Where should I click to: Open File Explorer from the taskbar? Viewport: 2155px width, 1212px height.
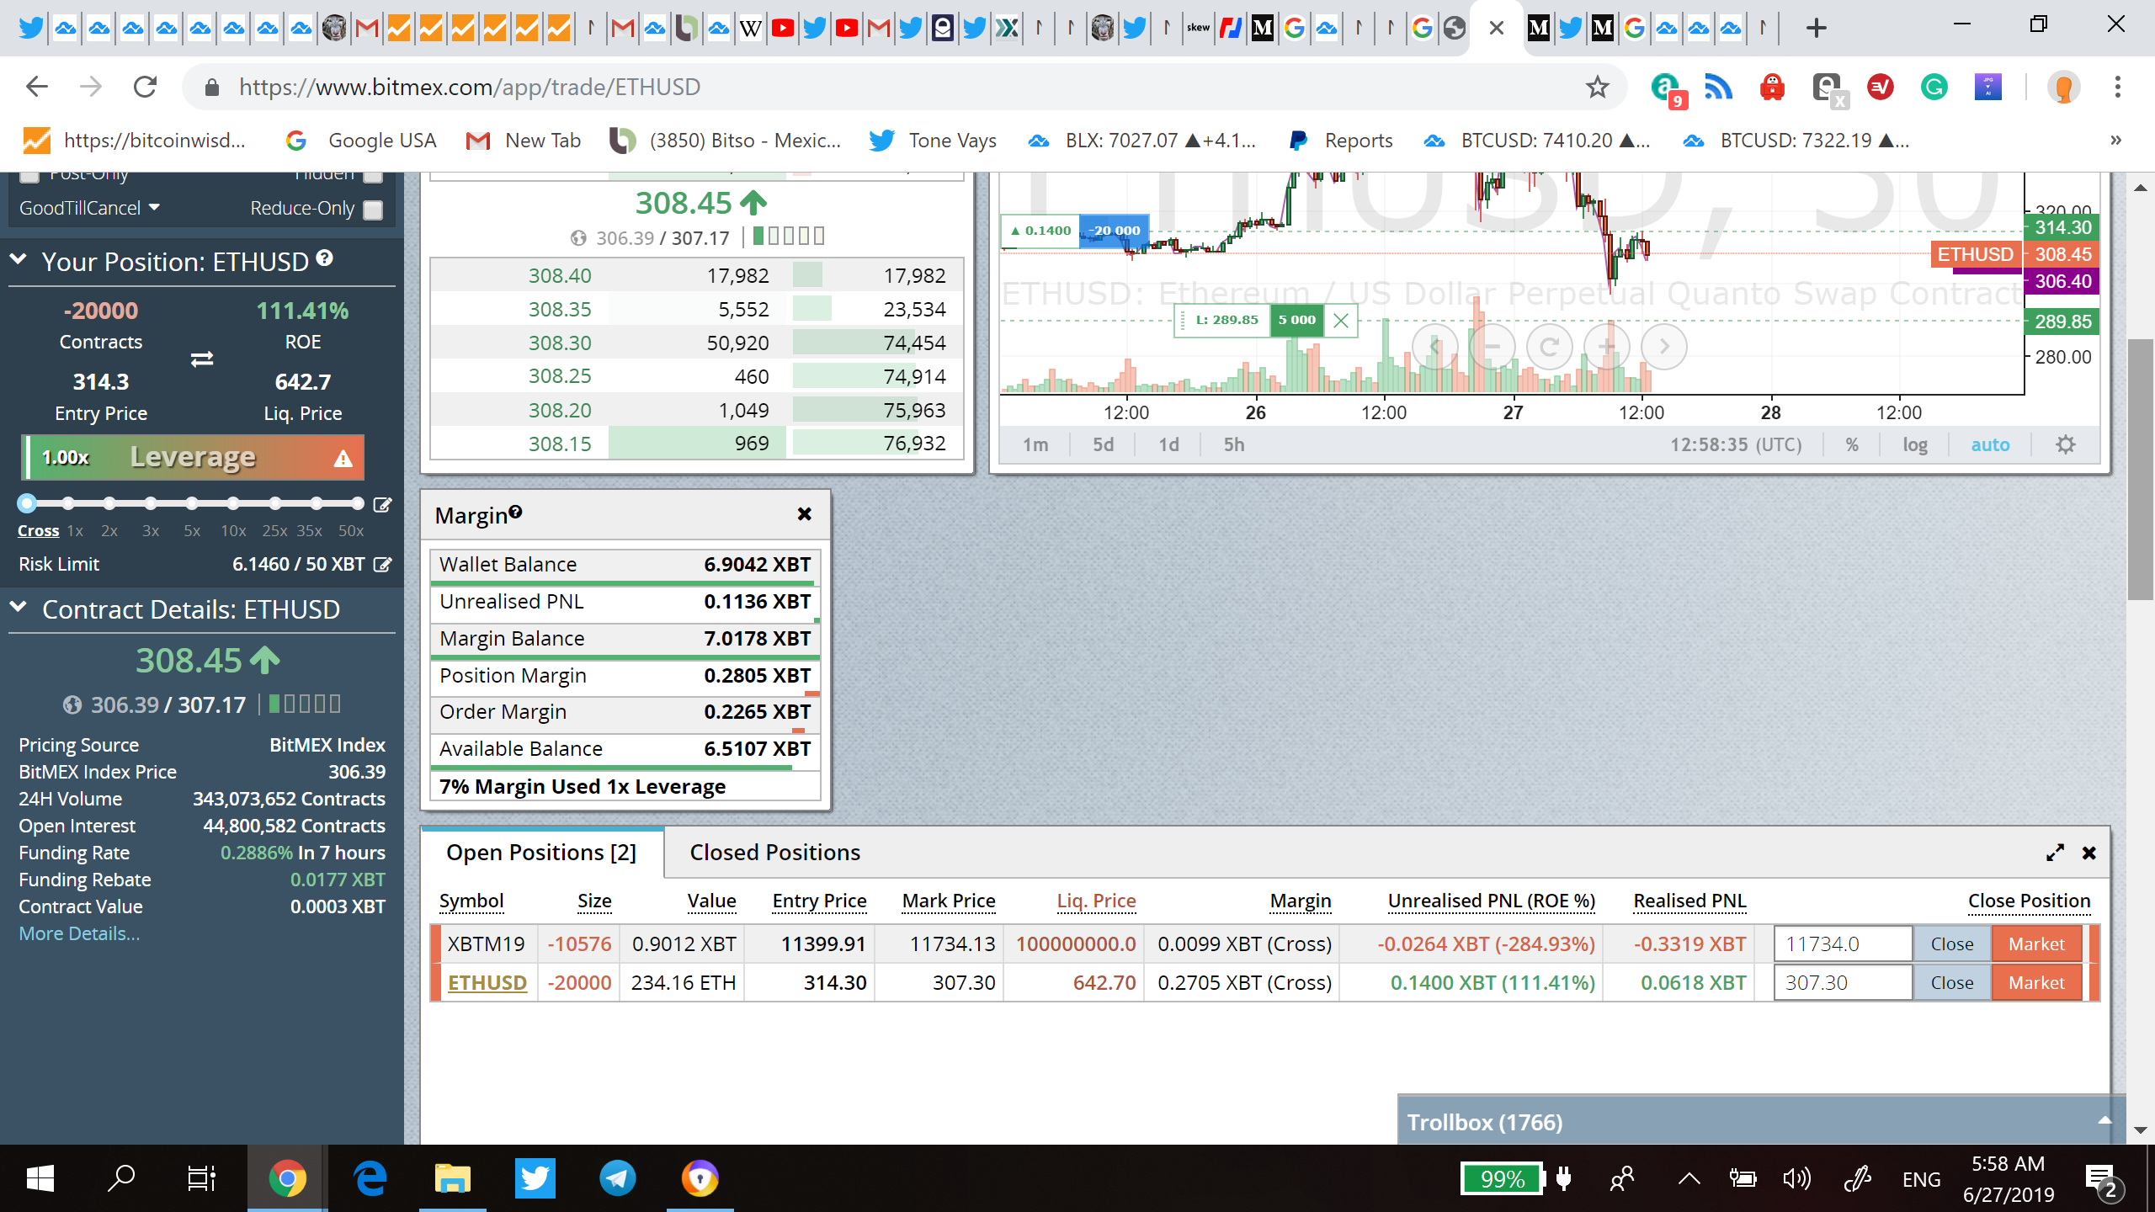[x=452, y=1178]
